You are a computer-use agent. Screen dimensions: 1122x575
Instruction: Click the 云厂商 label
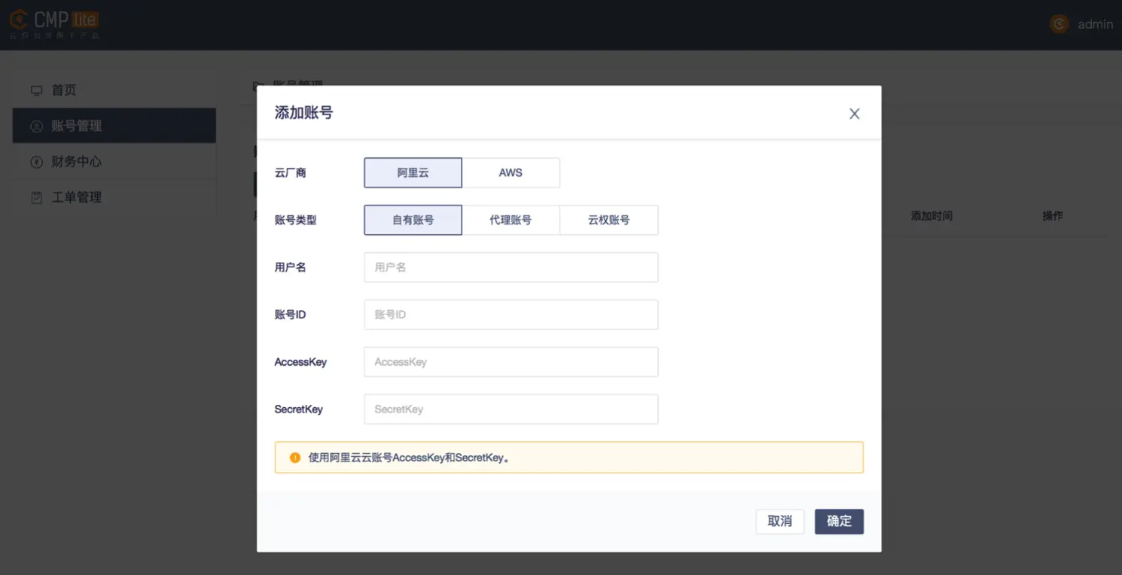coord(290,173)
